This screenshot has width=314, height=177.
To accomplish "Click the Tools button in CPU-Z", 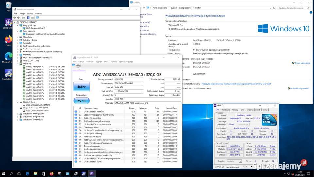I will pyautogui.click(x=245, y=167).
